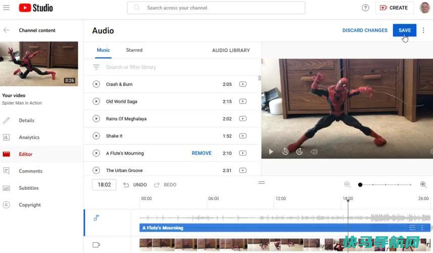Open audio mix level settings on clip
Screen dimensions: 433x253
[x=412, y=228]
